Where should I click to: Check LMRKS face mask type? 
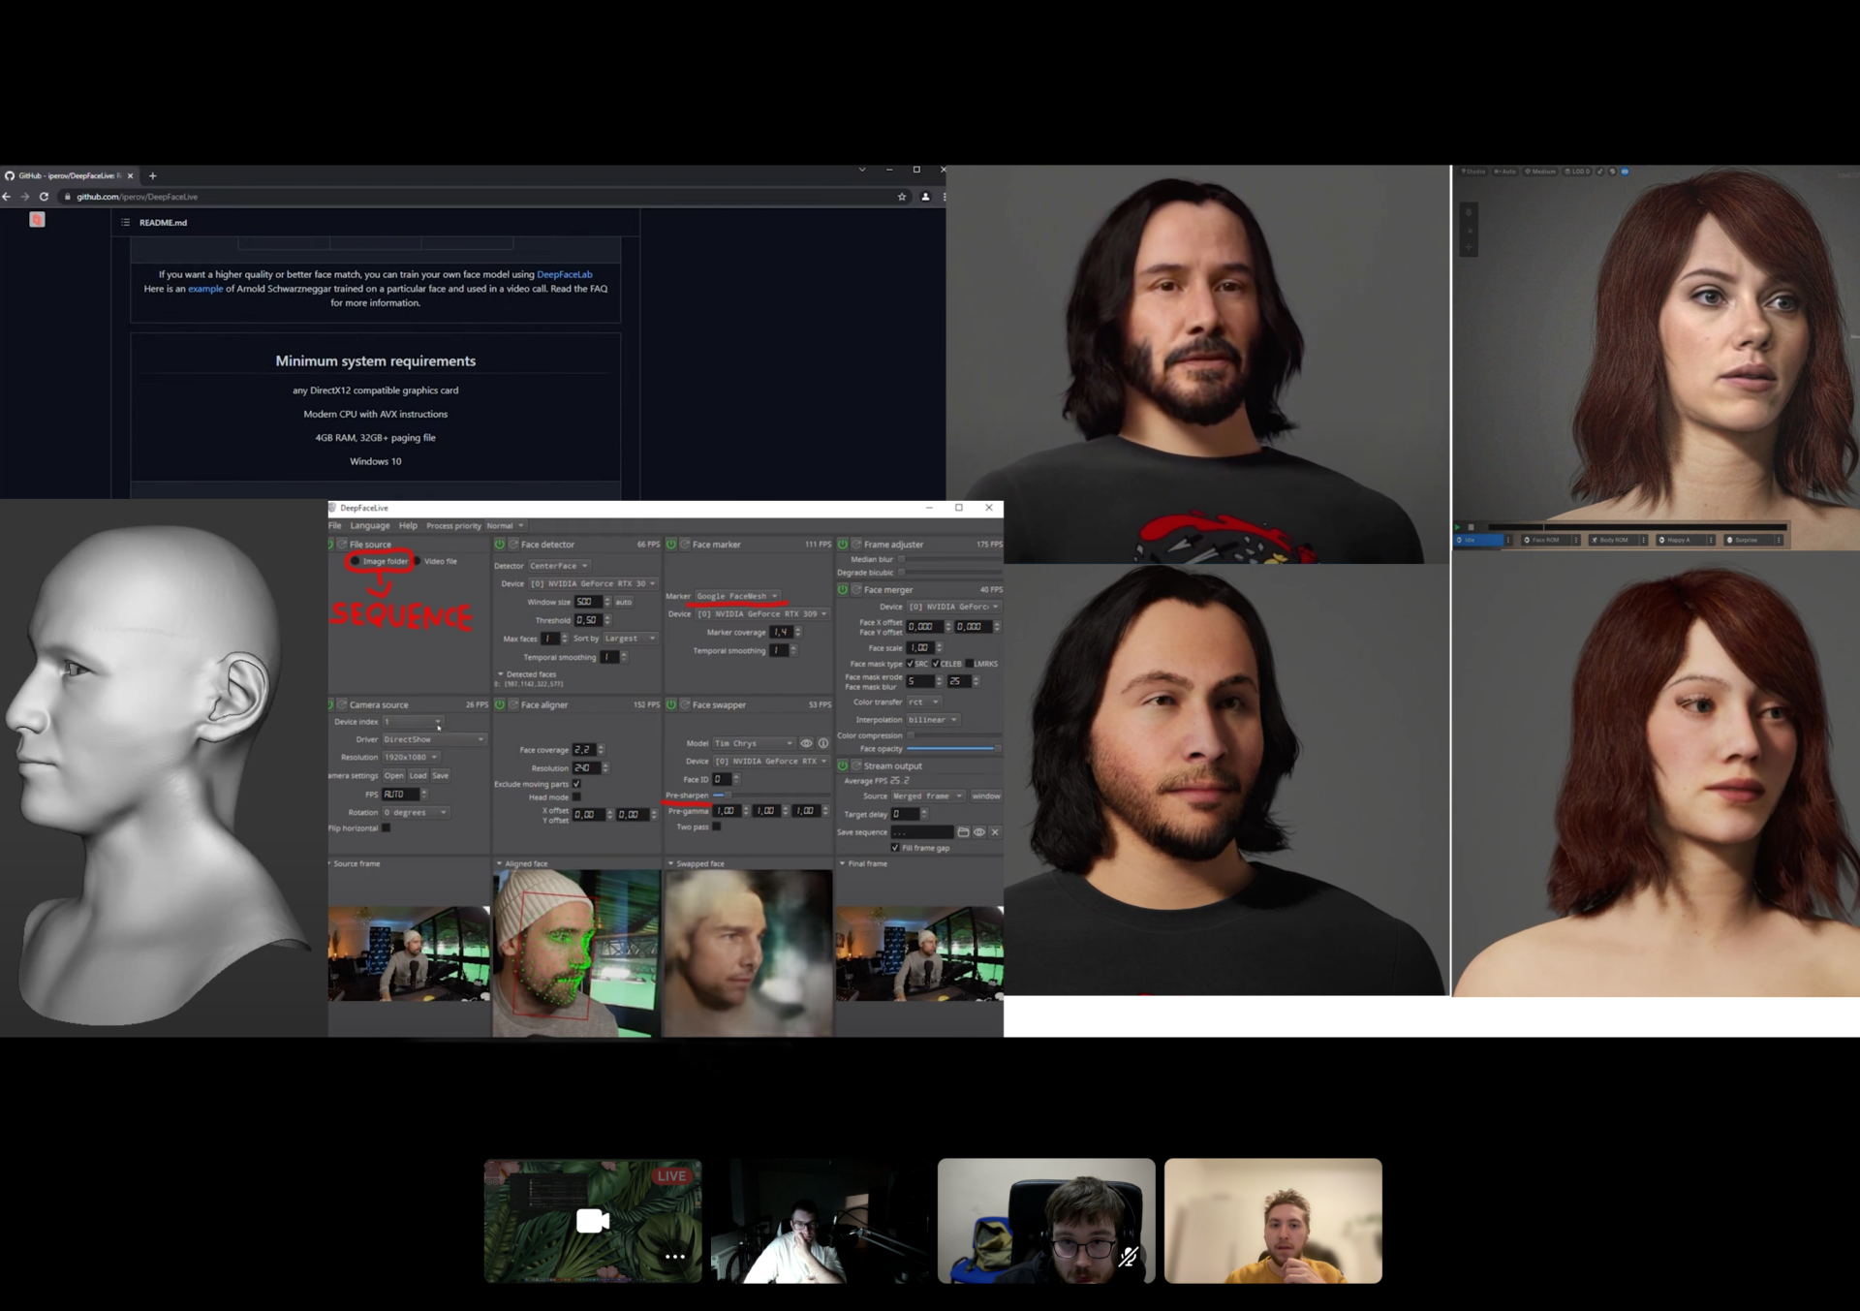tap(969, 664)
